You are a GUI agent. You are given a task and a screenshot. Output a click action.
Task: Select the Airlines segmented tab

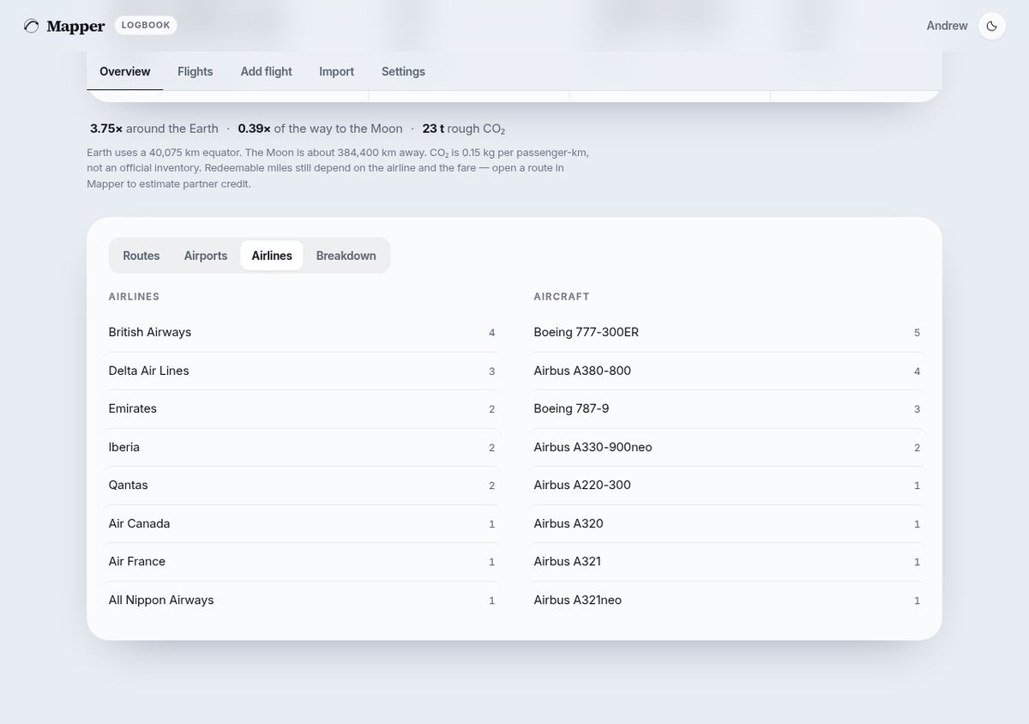(272, 256)
